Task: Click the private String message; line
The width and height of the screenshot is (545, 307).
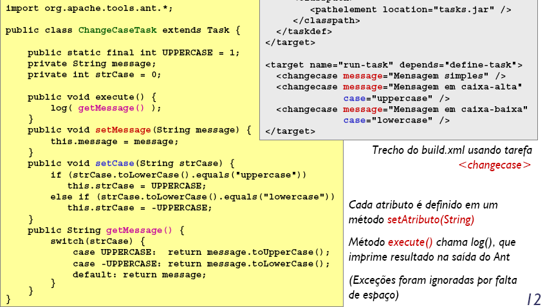Action: pos(92,64)
